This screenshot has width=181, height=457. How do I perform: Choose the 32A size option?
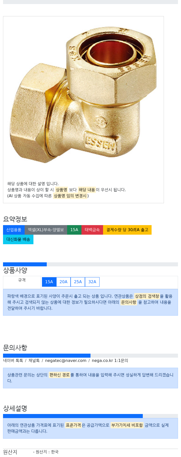tap(92, 282)
